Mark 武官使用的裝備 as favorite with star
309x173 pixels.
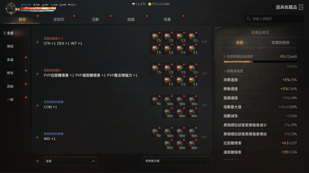37,105
